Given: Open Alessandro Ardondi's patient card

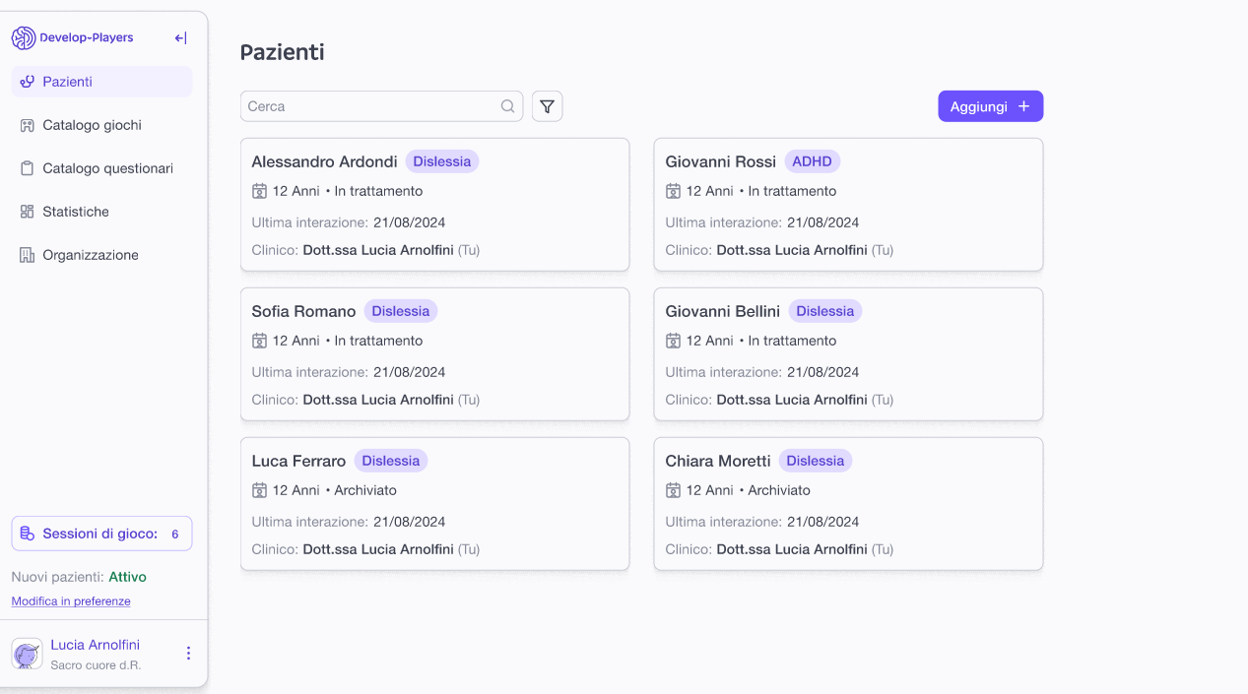Looking at the screenshot, I should click(x=434, y=205).
